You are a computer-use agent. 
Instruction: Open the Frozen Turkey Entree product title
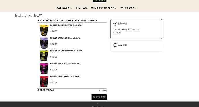[x=66, y=25]
